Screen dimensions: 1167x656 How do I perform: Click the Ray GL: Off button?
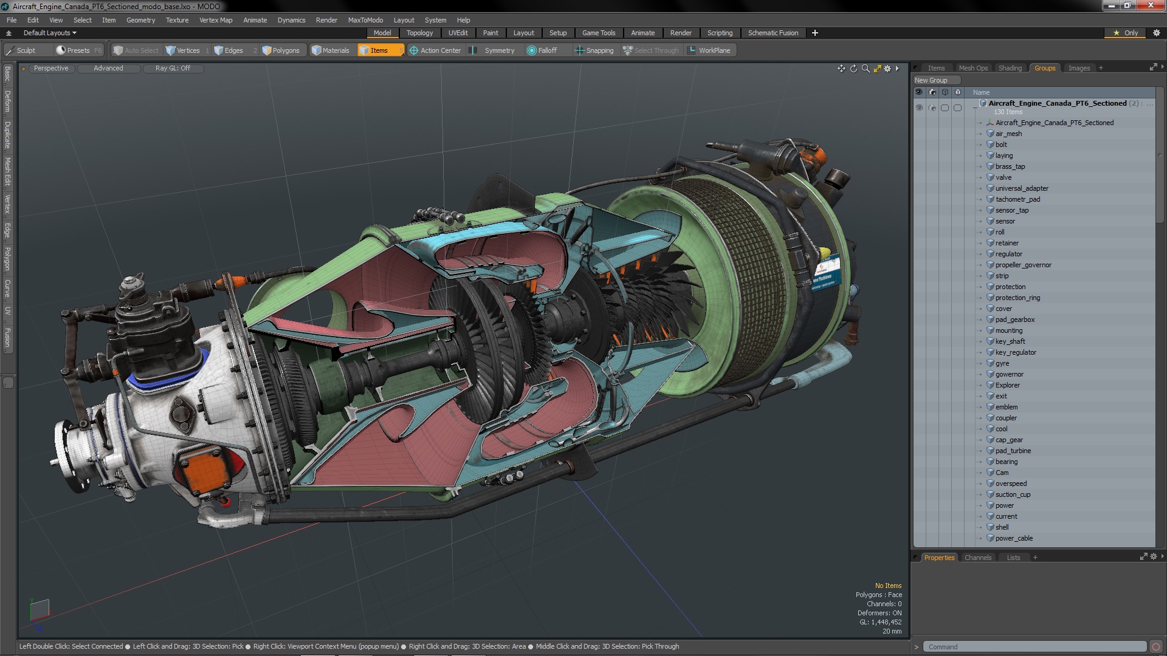173,68
